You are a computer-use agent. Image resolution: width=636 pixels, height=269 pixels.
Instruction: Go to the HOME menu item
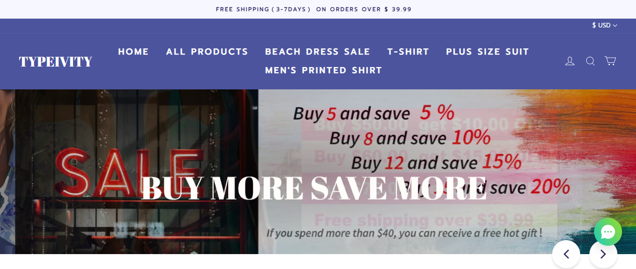[134, 52]
